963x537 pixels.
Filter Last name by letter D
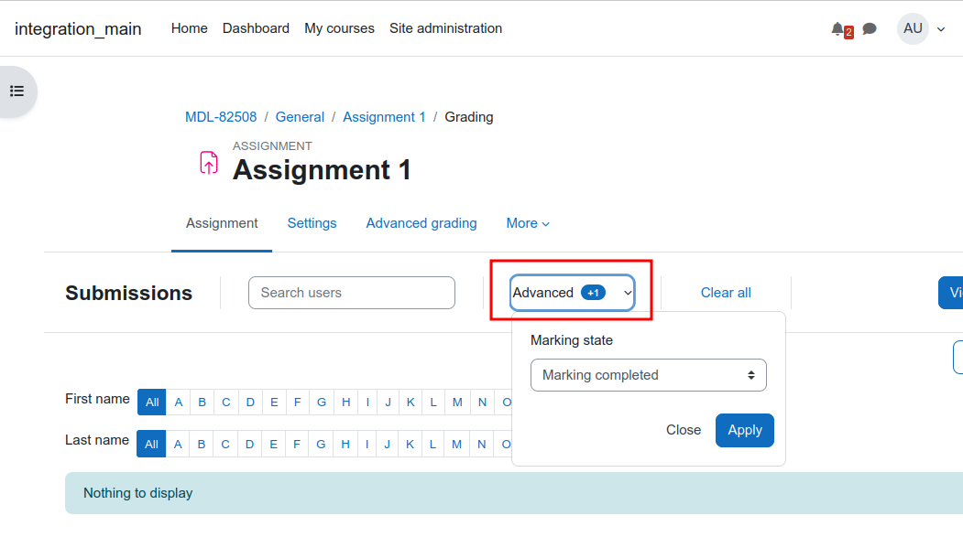(249, 444)
